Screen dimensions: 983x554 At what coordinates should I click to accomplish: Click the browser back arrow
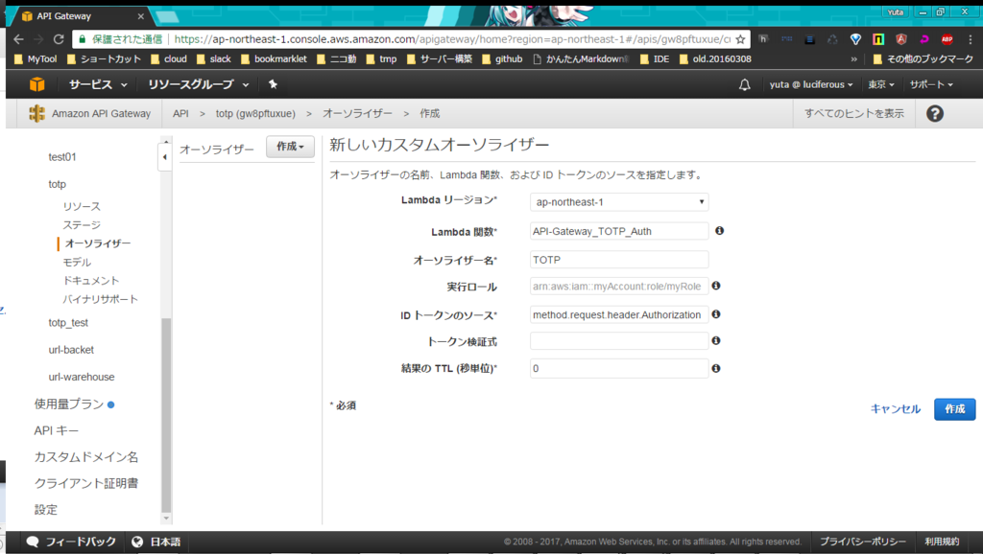[19, 38]
